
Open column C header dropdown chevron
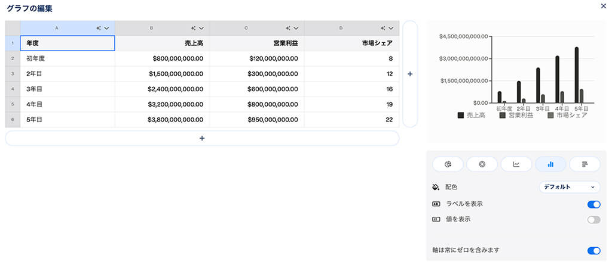coord(296,28)
